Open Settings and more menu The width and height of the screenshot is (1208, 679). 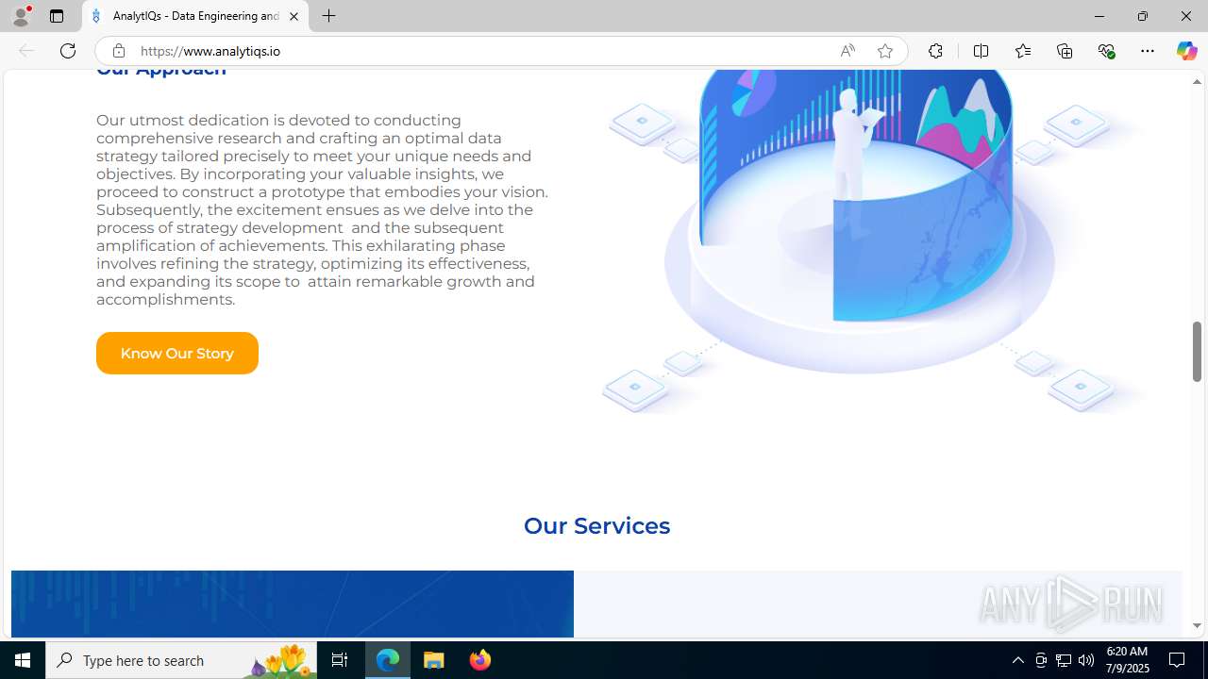[x=1148, y=51]
